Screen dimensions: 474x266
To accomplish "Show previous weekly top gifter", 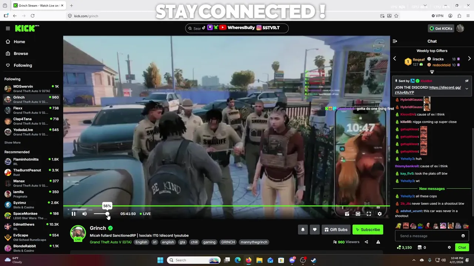I will point(395,58).
